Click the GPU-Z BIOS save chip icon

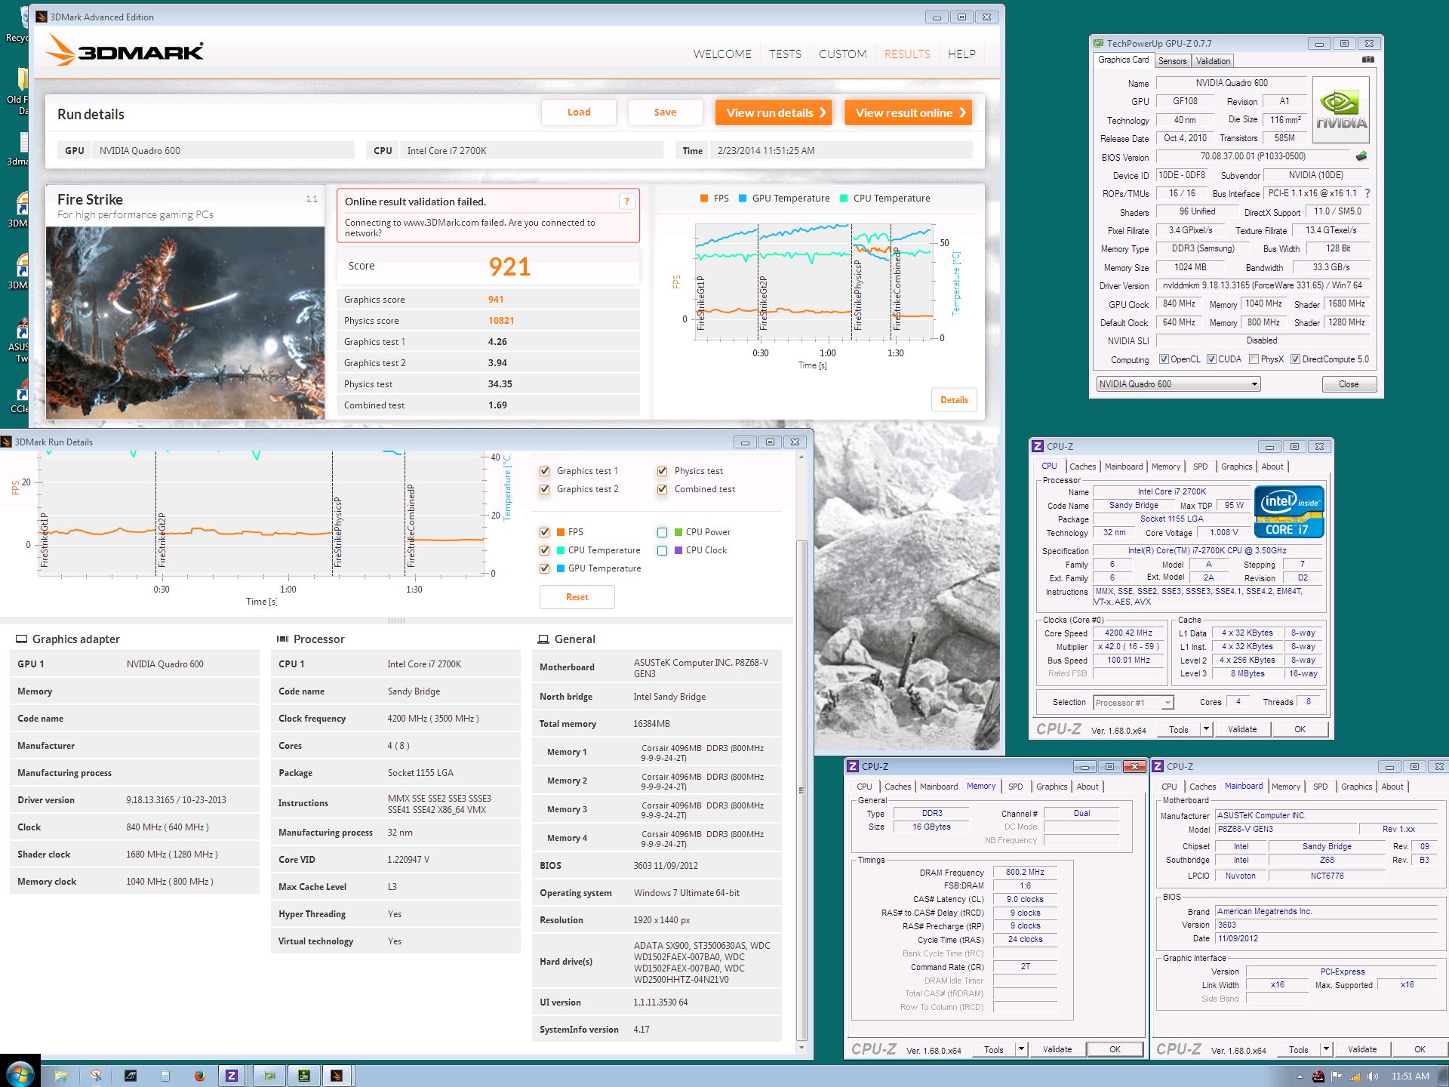1361,156
